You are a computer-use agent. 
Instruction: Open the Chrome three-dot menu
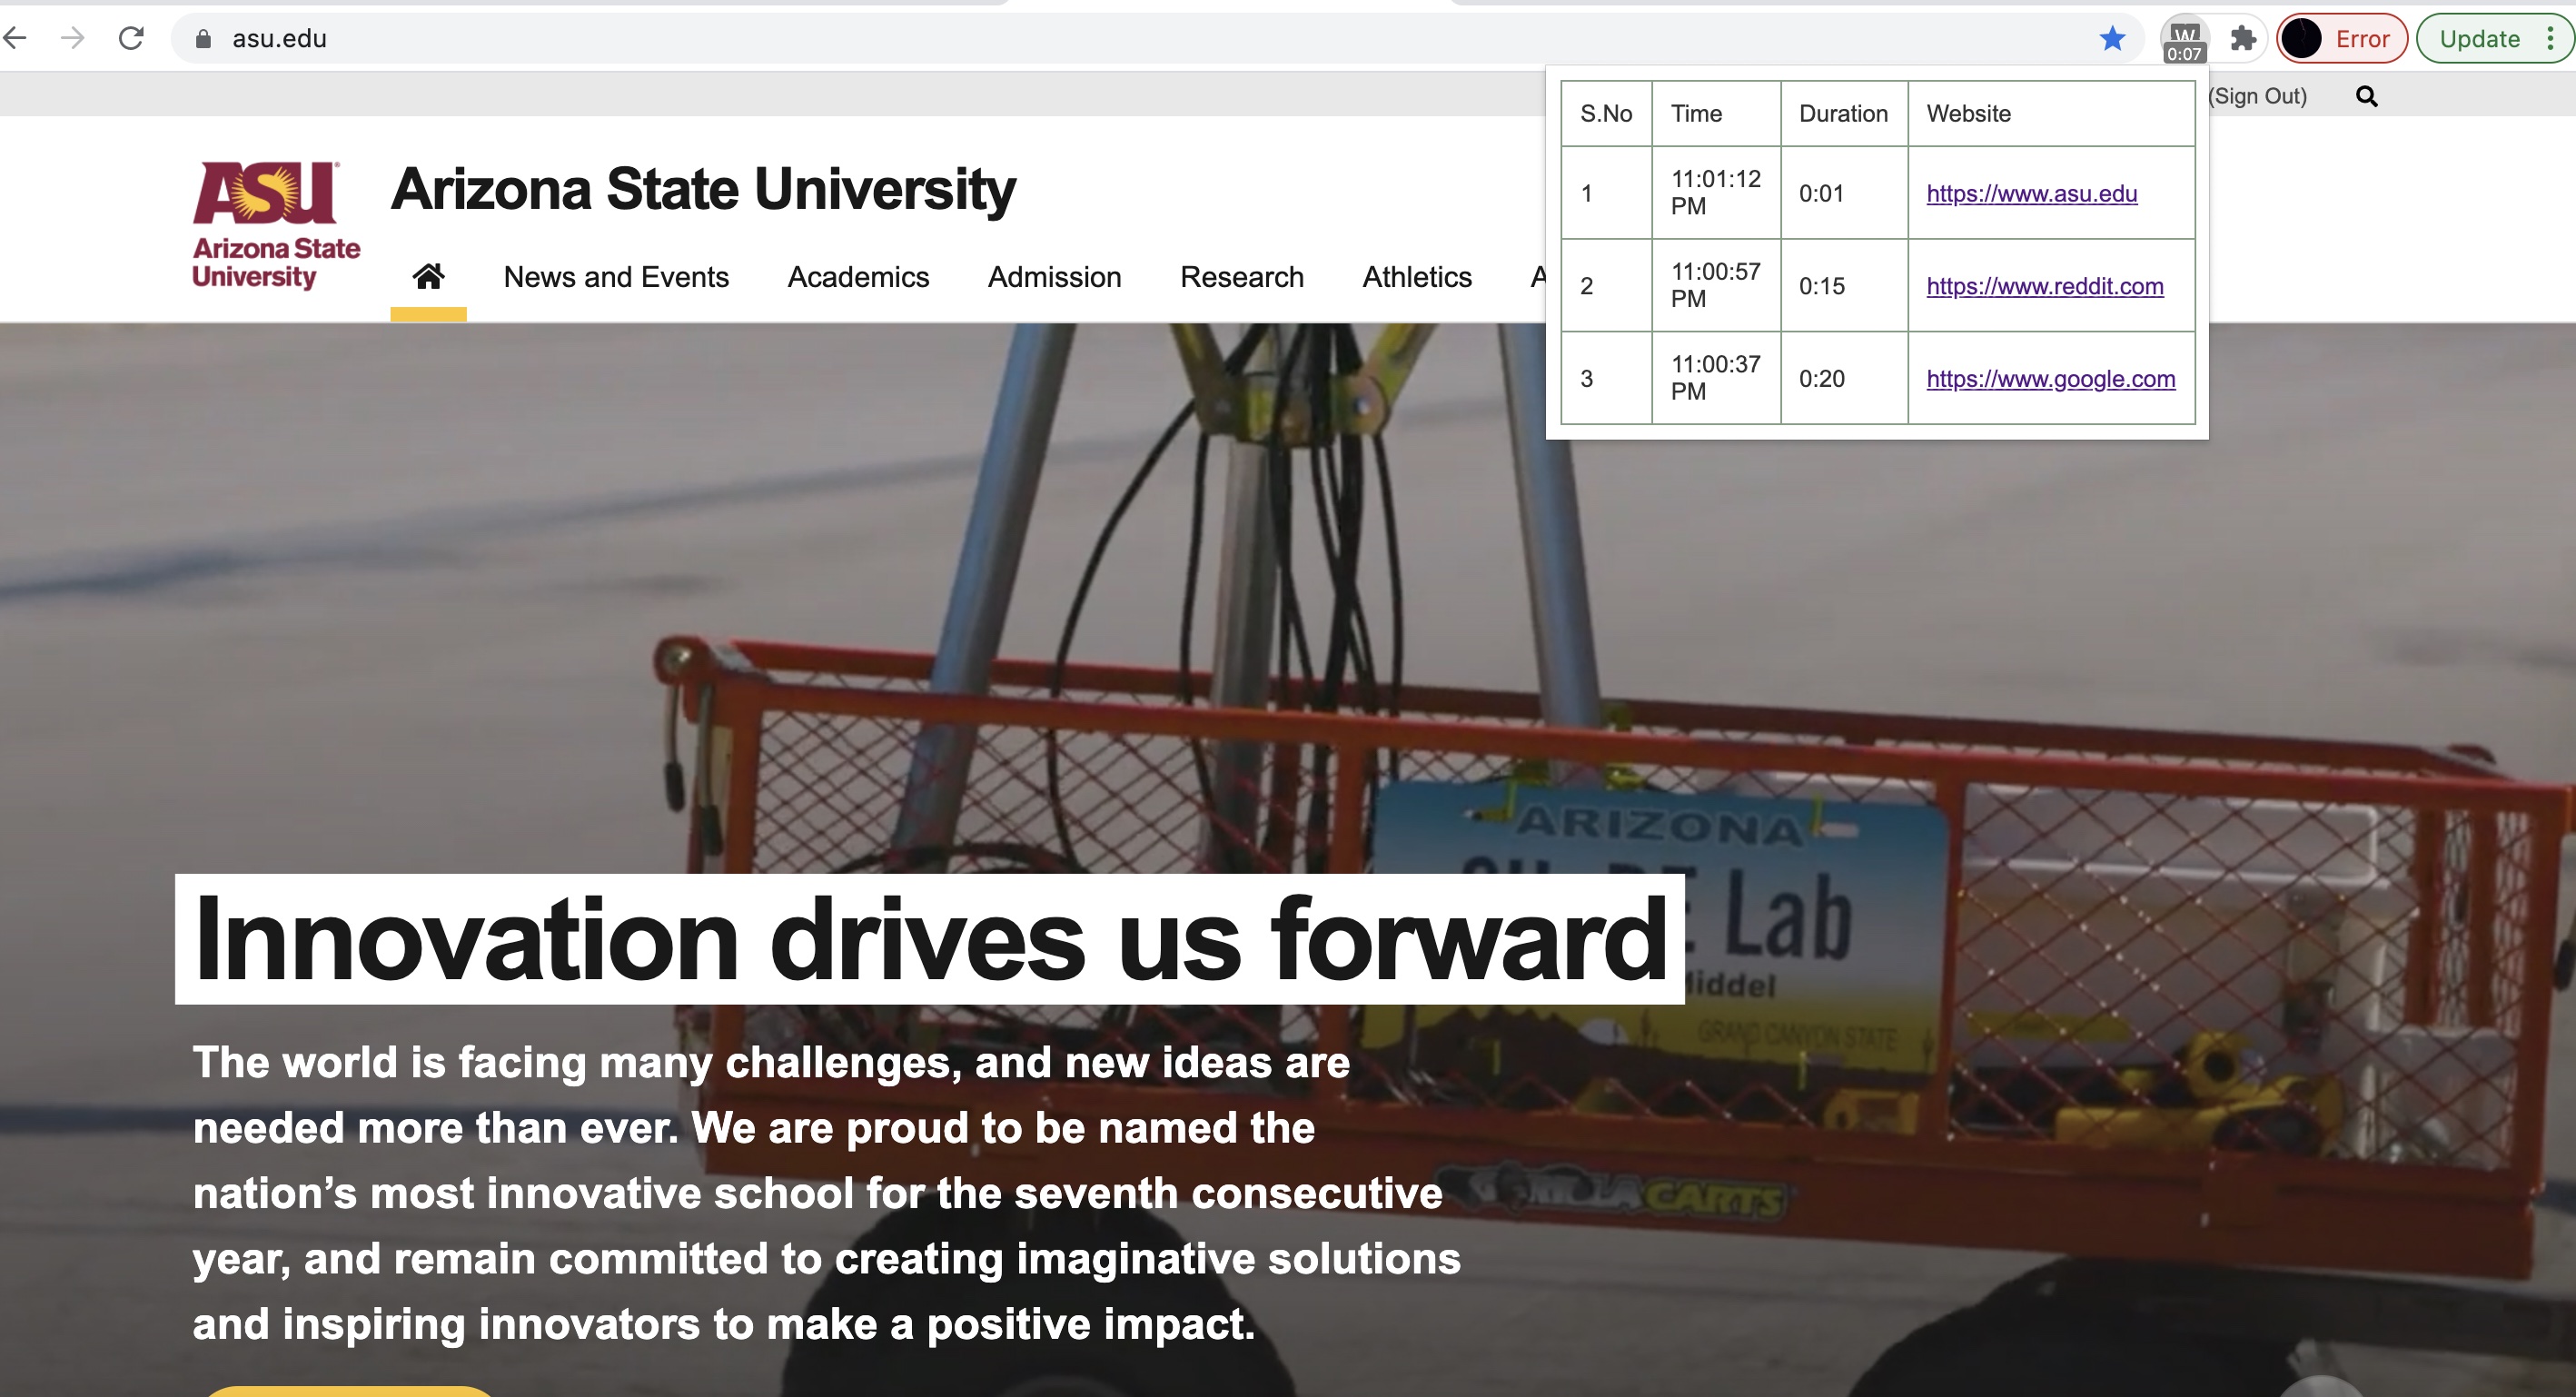click(x=2550, y=38)
